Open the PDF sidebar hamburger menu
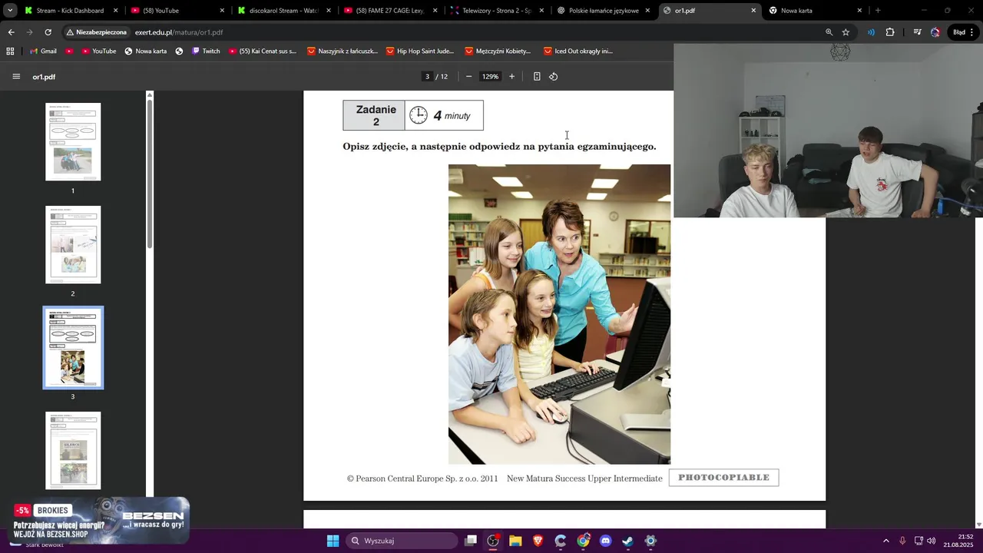The width and height of the screenshot is (983, 553). [16, 77]
